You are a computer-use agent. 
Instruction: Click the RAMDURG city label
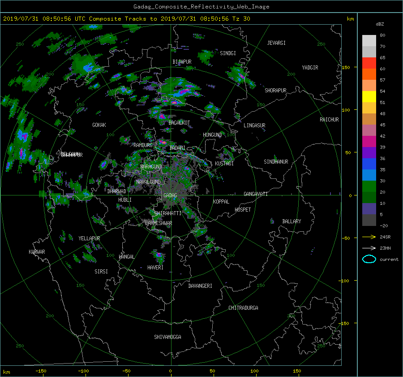pyautogui.click(x=143, y=145)
